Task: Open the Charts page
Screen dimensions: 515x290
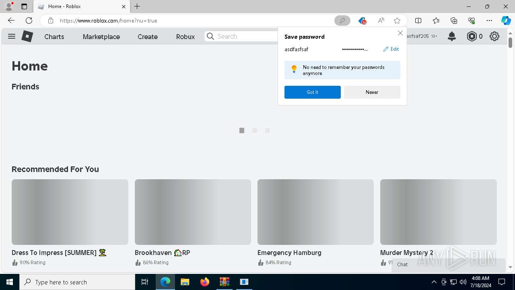Action: (54, 37)
